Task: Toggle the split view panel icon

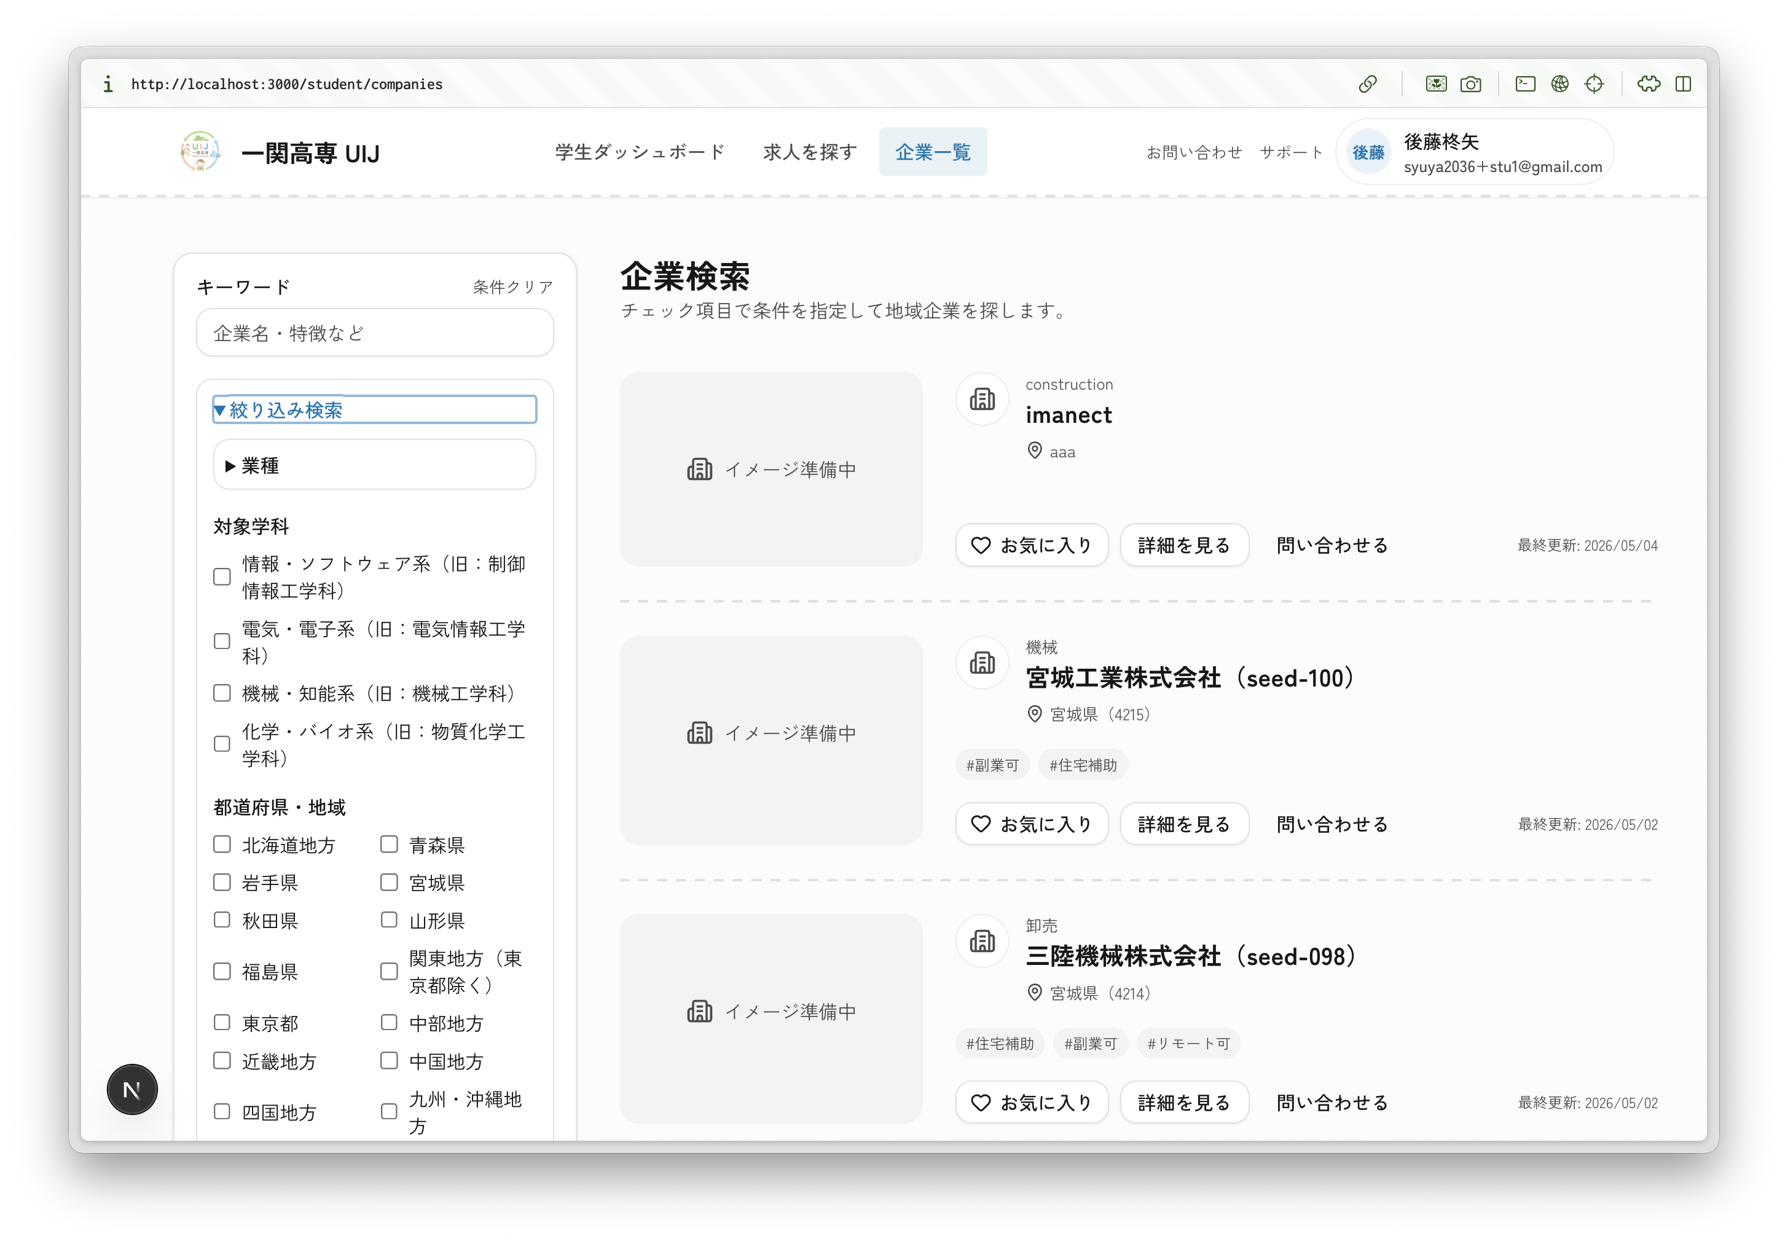Action: 1683,84
